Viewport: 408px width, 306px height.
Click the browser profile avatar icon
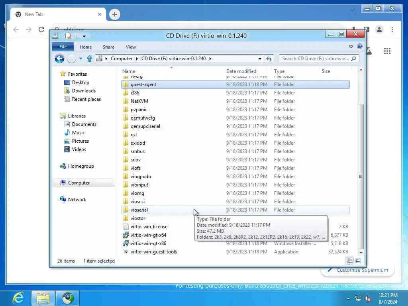tap(379, 29)
